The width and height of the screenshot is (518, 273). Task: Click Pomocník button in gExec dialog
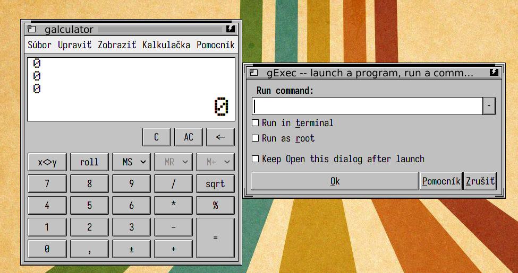(441, 181)
